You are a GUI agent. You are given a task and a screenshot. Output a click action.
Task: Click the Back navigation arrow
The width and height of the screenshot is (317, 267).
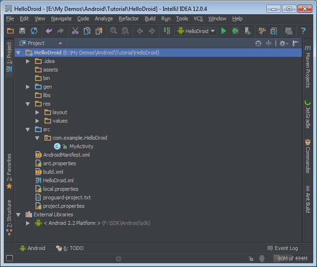click(140, 31)
